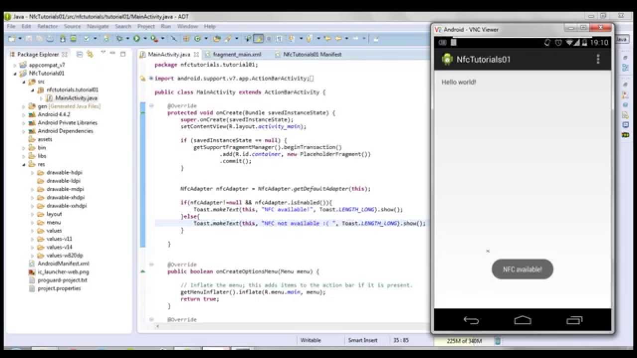The width and height of the screenshot is (637, 358).
Task: Toggle Mark Occurrences highlighted toolbar button
Action: tap(258, 38)
